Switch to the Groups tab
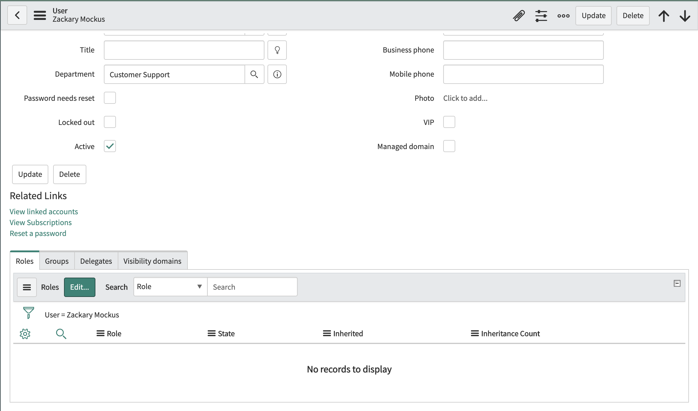The width and height of the screenshot is (698, 411). (57, 261)
